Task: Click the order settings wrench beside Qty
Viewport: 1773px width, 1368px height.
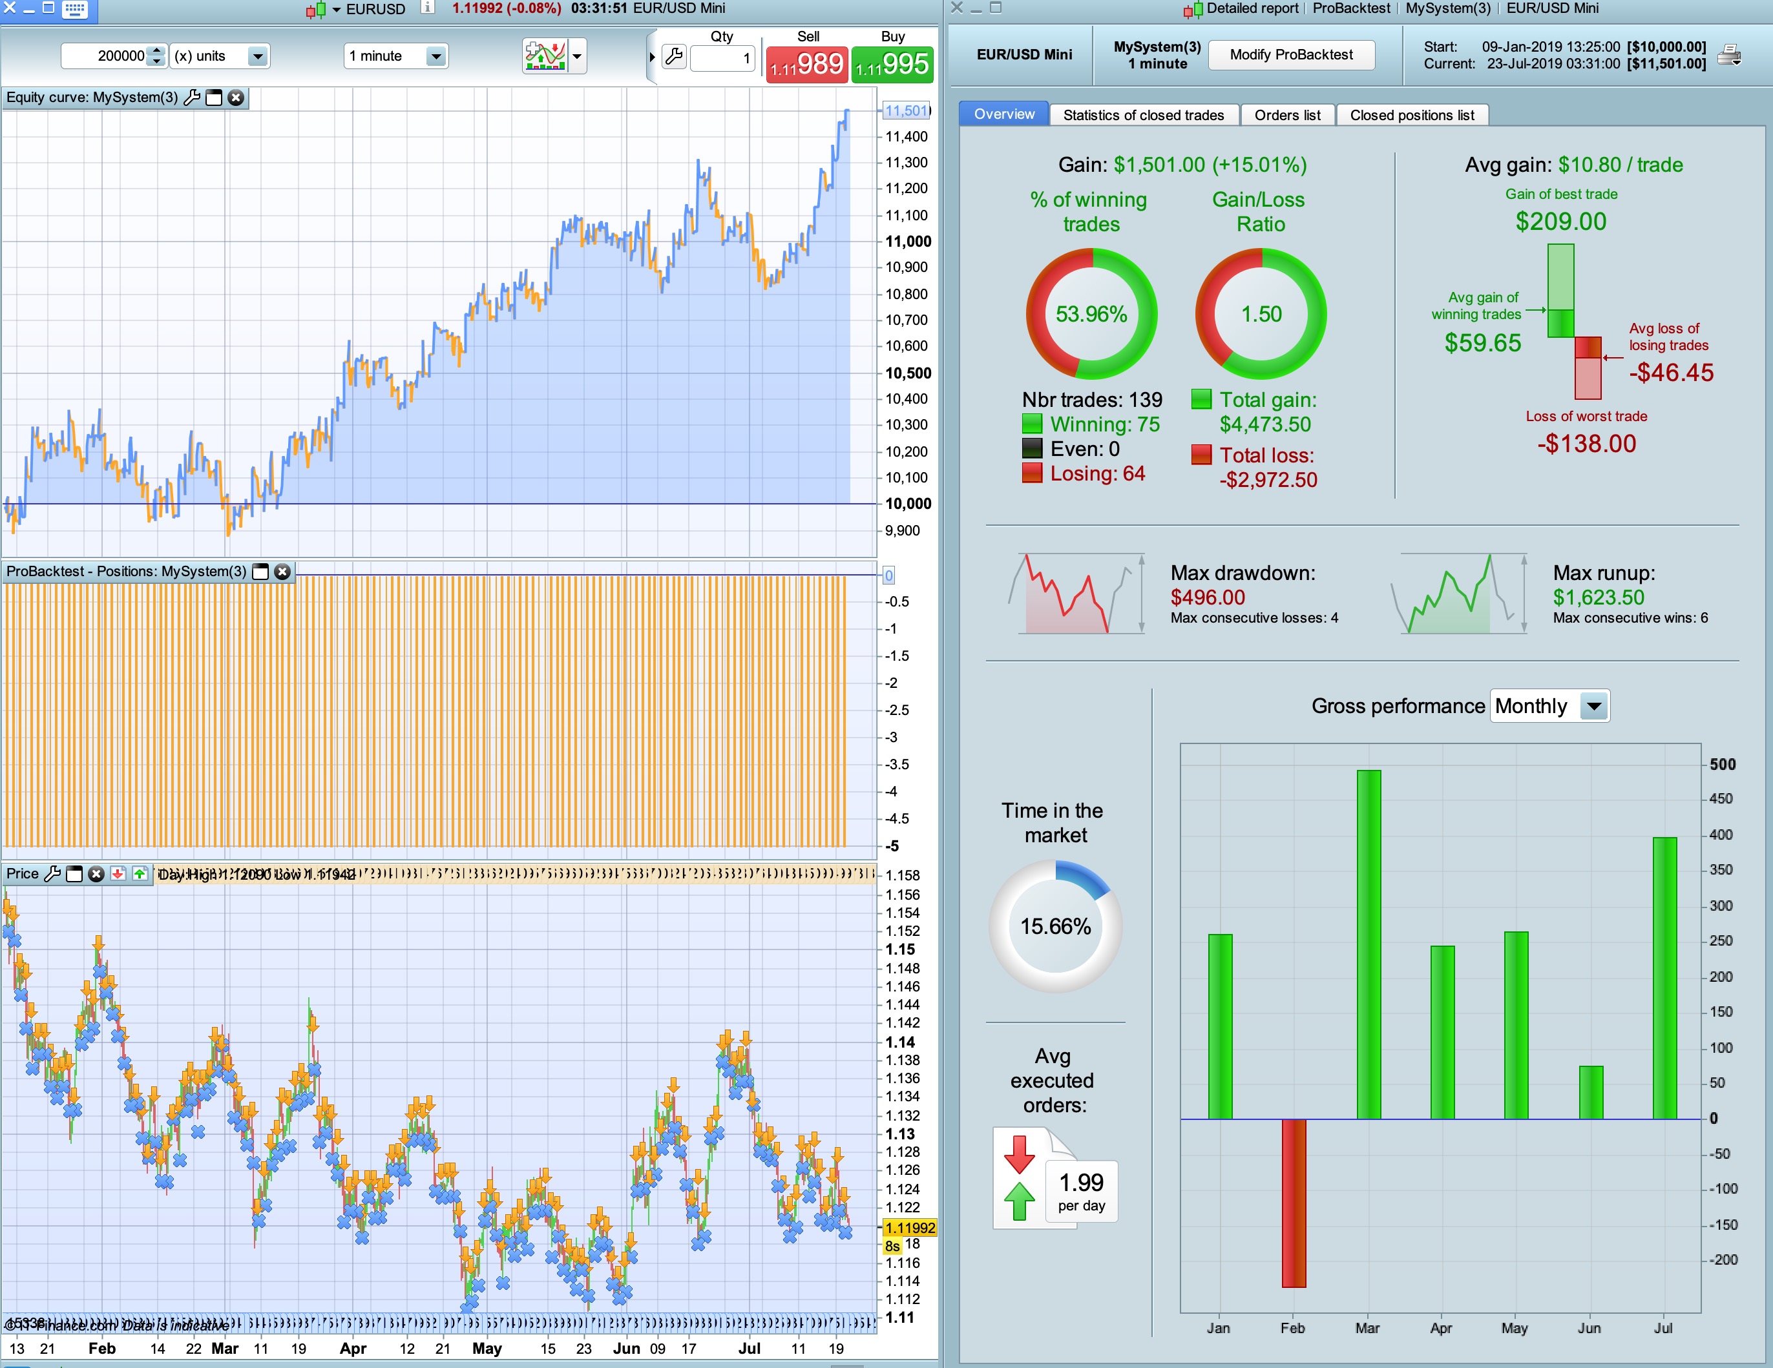Action: coord(674,56)
